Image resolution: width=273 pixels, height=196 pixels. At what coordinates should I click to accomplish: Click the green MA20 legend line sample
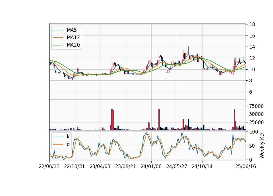[58, 45]
